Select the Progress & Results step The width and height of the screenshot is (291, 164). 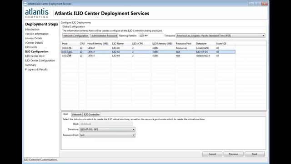coord(36,70)
